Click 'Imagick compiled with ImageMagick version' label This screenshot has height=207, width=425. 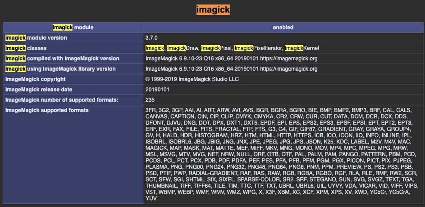coord(62,58)
